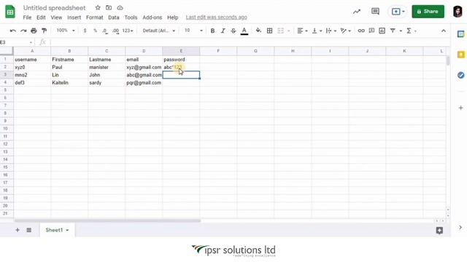The image size is (467, 262).
Task: Open the Data menu
Action: (x=114, y=17)
